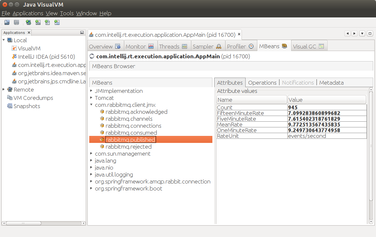Expand org.springframework.boot in MBeans tree
The width and height of the screenshot is (376, 237).
(91, 188)
